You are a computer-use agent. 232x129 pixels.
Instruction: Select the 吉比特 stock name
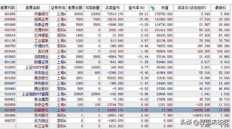click(x=43, y=51)
